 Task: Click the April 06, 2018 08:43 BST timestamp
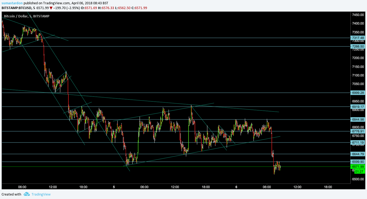[90, 3]
